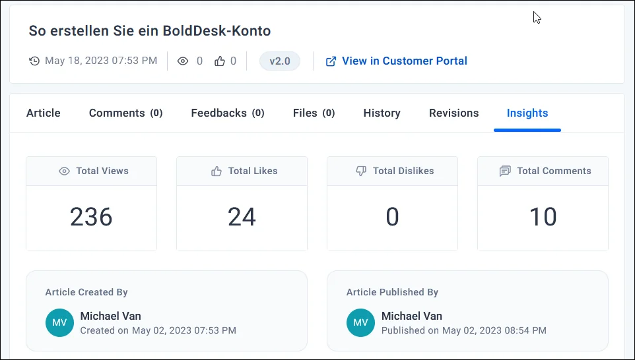Click the comments icon in Total Comments card
Screen dimensions: 635x360
tap(504, 171)
